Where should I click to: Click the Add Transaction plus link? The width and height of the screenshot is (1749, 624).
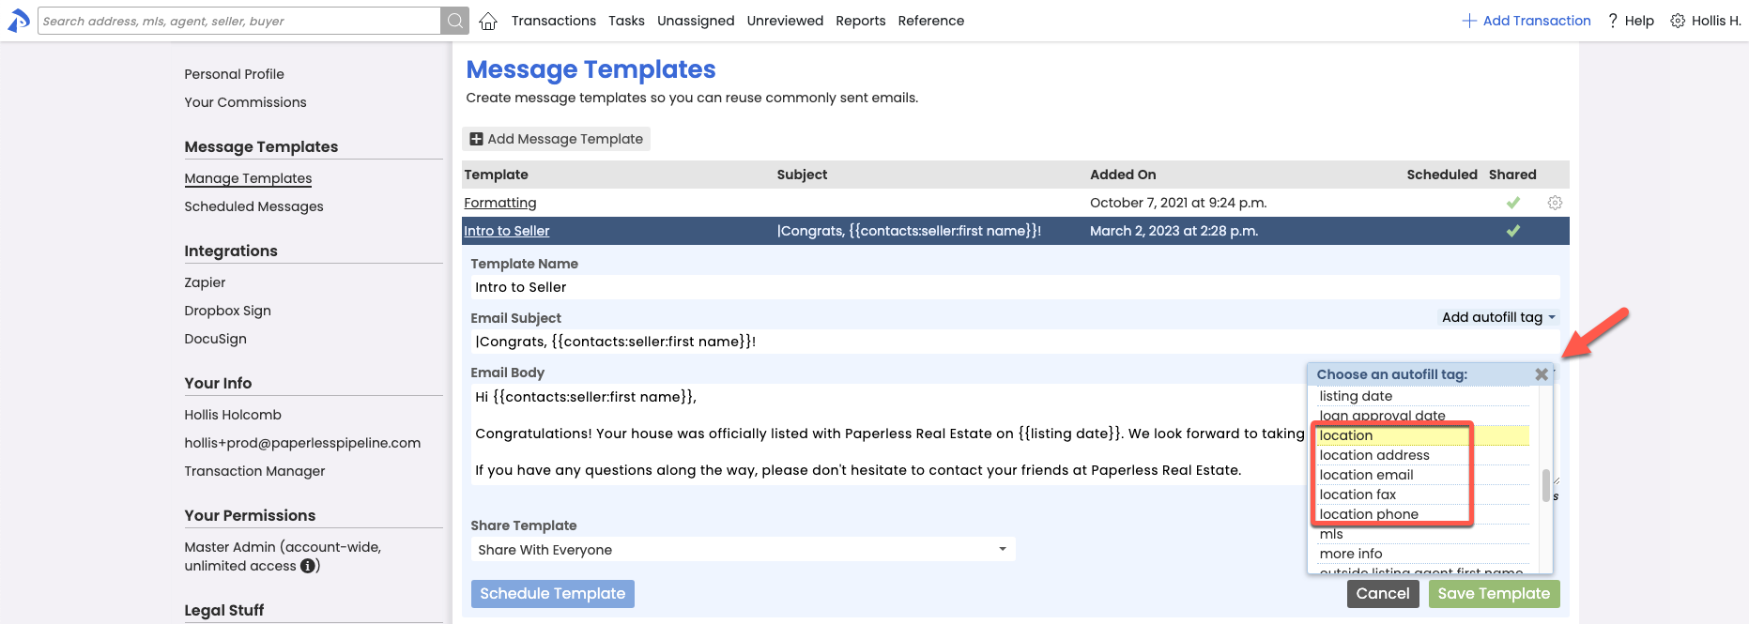click(1527, 21)
